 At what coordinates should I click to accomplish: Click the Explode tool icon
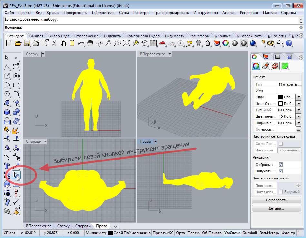pyautogui.click(x=16, y=130)
